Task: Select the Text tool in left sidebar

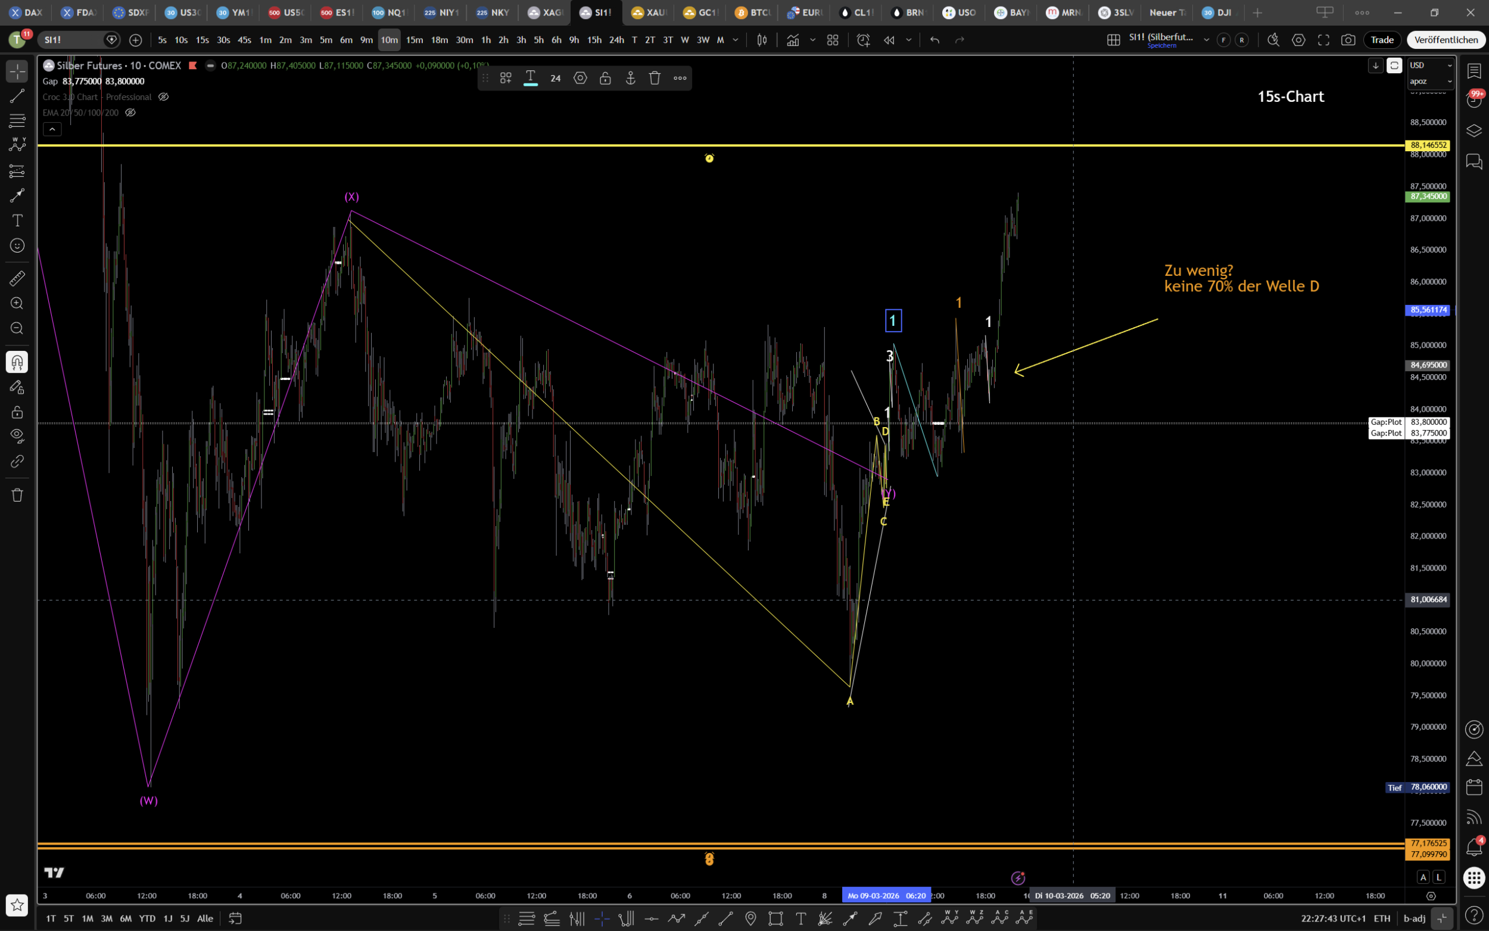Action: point(17,220)
